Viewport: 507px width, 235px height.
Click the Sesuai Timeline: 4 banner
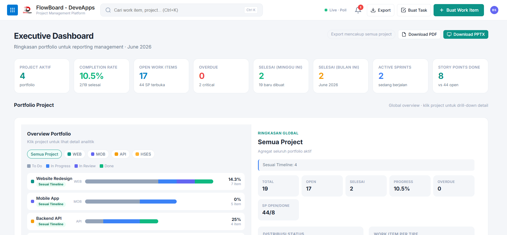point(366,165)
